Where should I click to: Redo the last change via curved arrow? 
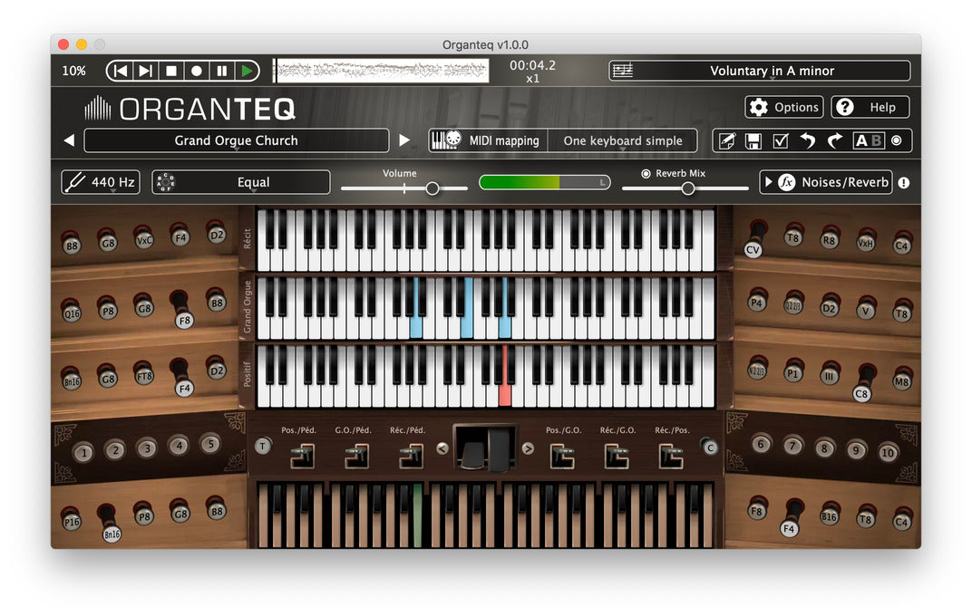click(x=836, y=140)
